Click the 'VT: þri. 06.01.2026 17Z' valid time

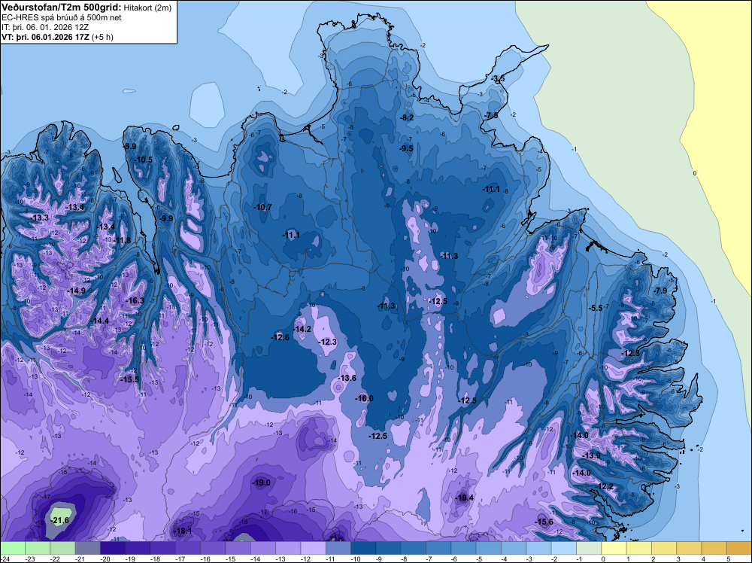click(x=44, y=37)
